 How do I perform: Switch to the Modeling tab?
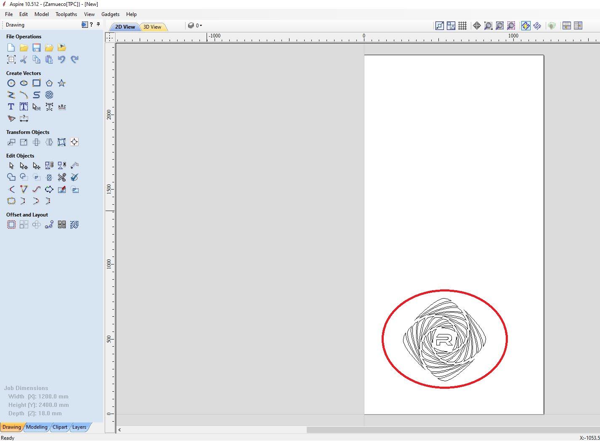[37, 427]
